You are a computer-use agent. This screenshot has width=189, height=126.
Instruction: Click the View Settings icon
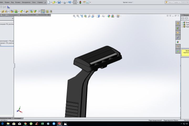click(x=118, y=16)
